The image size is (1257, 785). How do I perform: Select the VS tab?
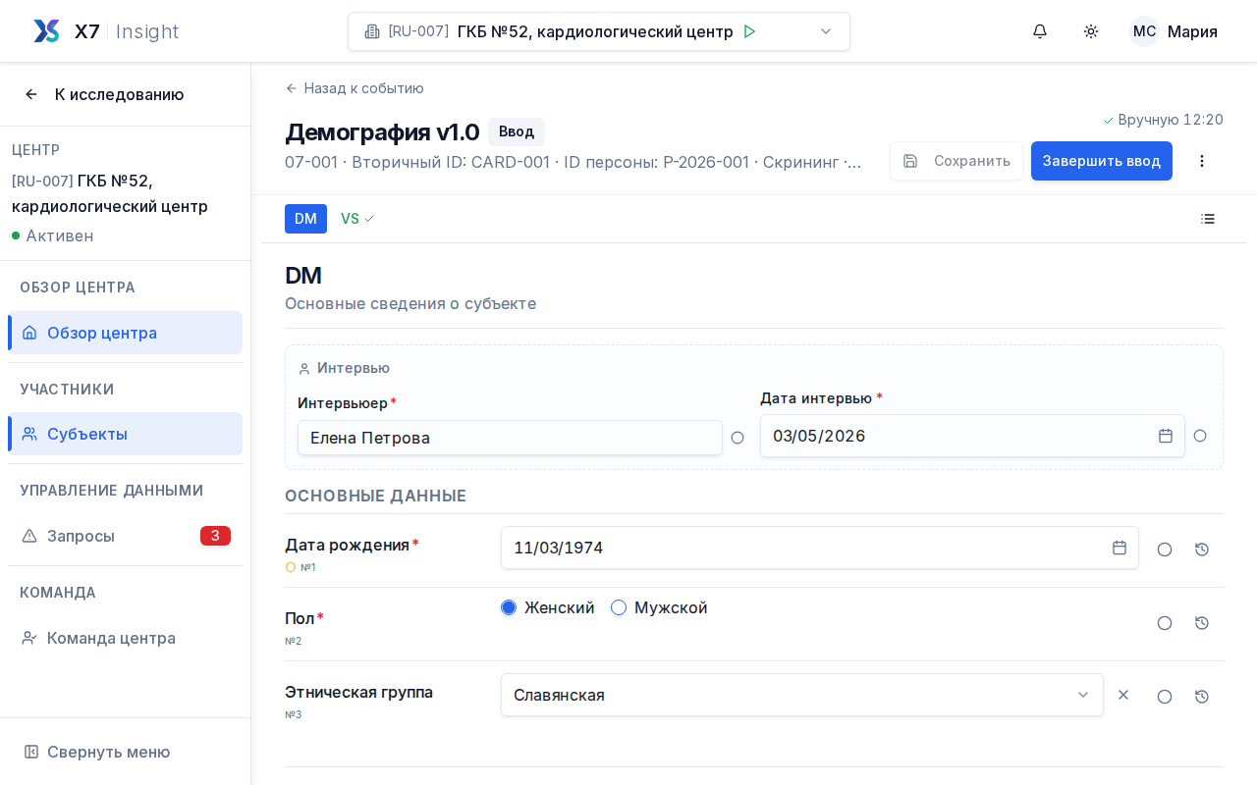click(x=357, y=219)
